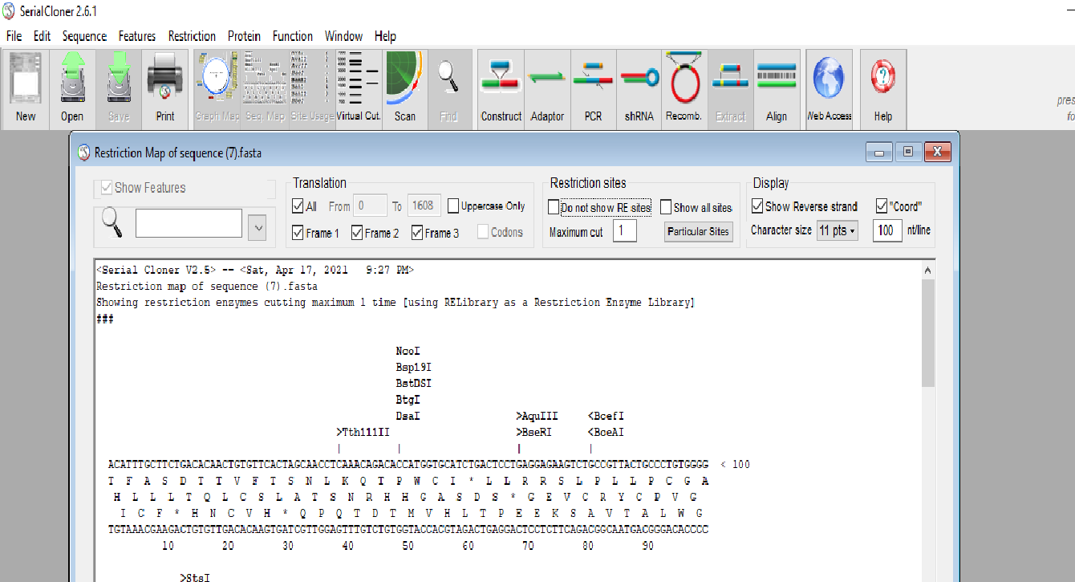This screenshot has height=582, width=1075.
Task: Click the vertical scrollbar thumb
Action: tap(929, 333)
